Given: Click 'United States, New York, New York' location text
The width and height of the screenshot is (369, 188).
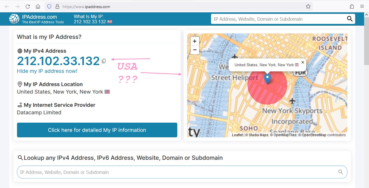Looking at the screenshot, I should click(60, 92).
